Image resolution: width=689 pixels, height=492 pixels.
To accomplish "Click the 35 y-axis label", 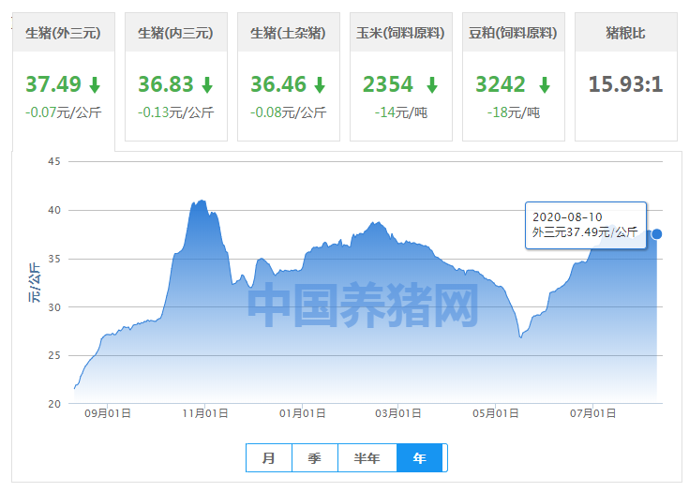I will [54, 259].
